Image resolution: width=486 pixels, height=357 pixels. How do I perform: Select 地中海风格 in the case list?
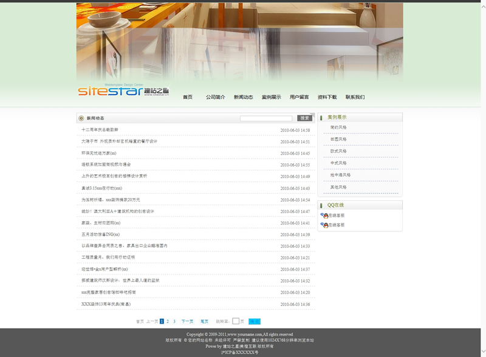[340, 175]
